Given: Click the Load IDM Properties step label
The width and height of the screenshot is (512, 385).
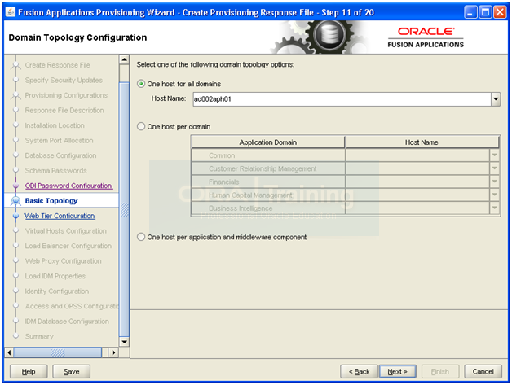Looking at the screenshot, I should (x=55, y=276).
